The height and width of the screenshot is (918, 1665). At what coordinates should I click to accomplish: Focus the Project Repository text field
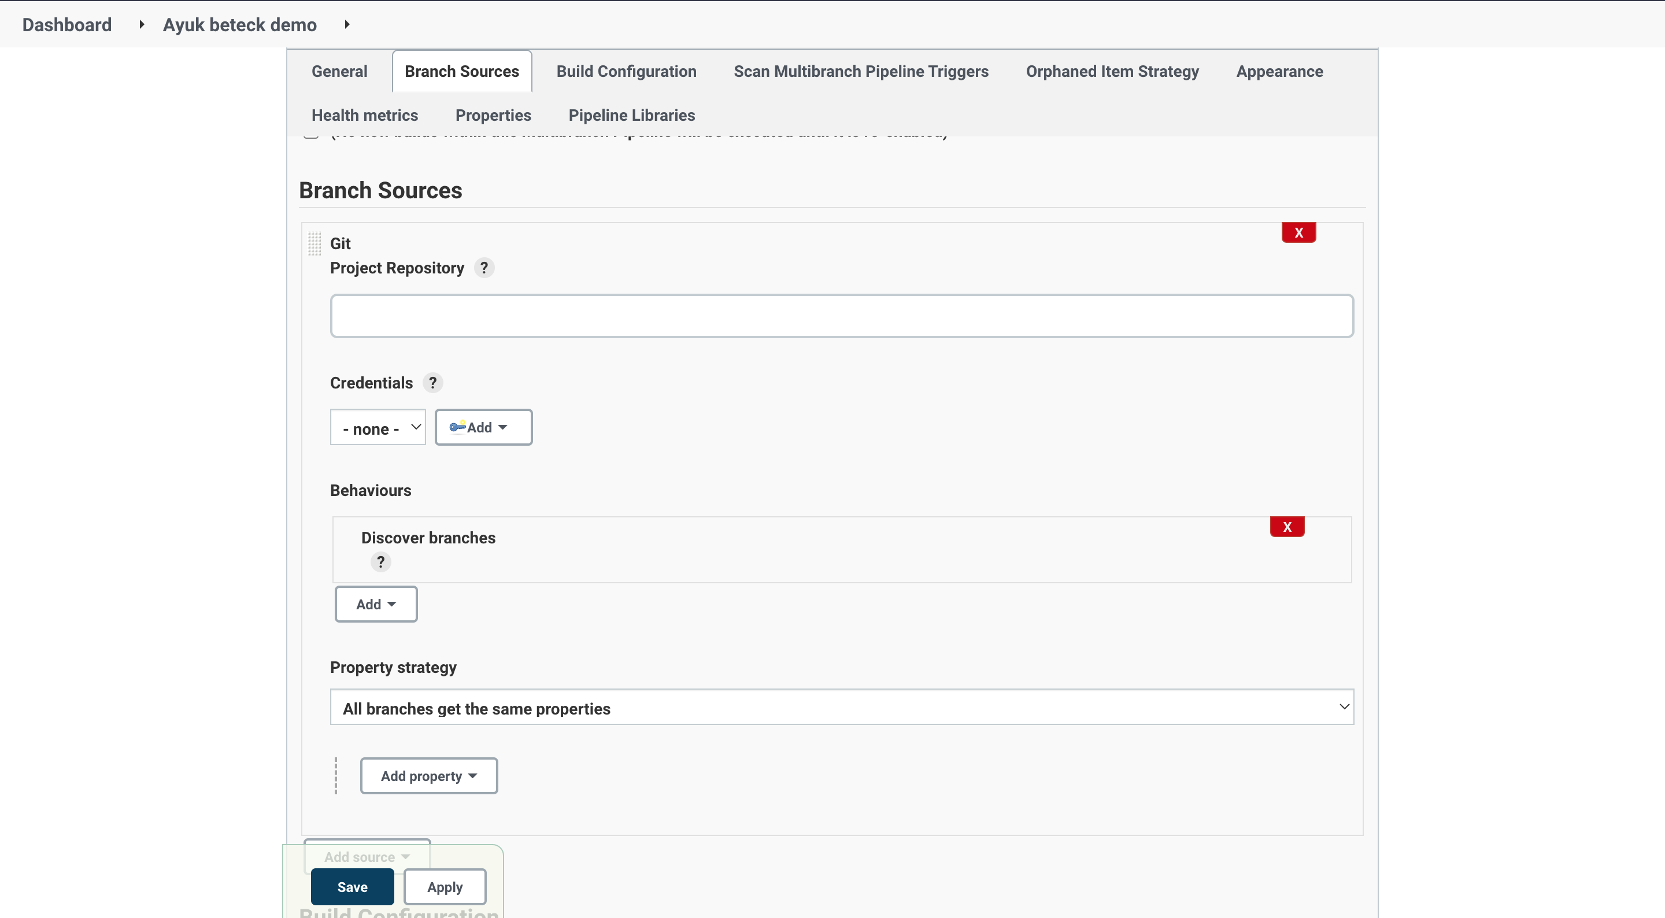[841, 316]
